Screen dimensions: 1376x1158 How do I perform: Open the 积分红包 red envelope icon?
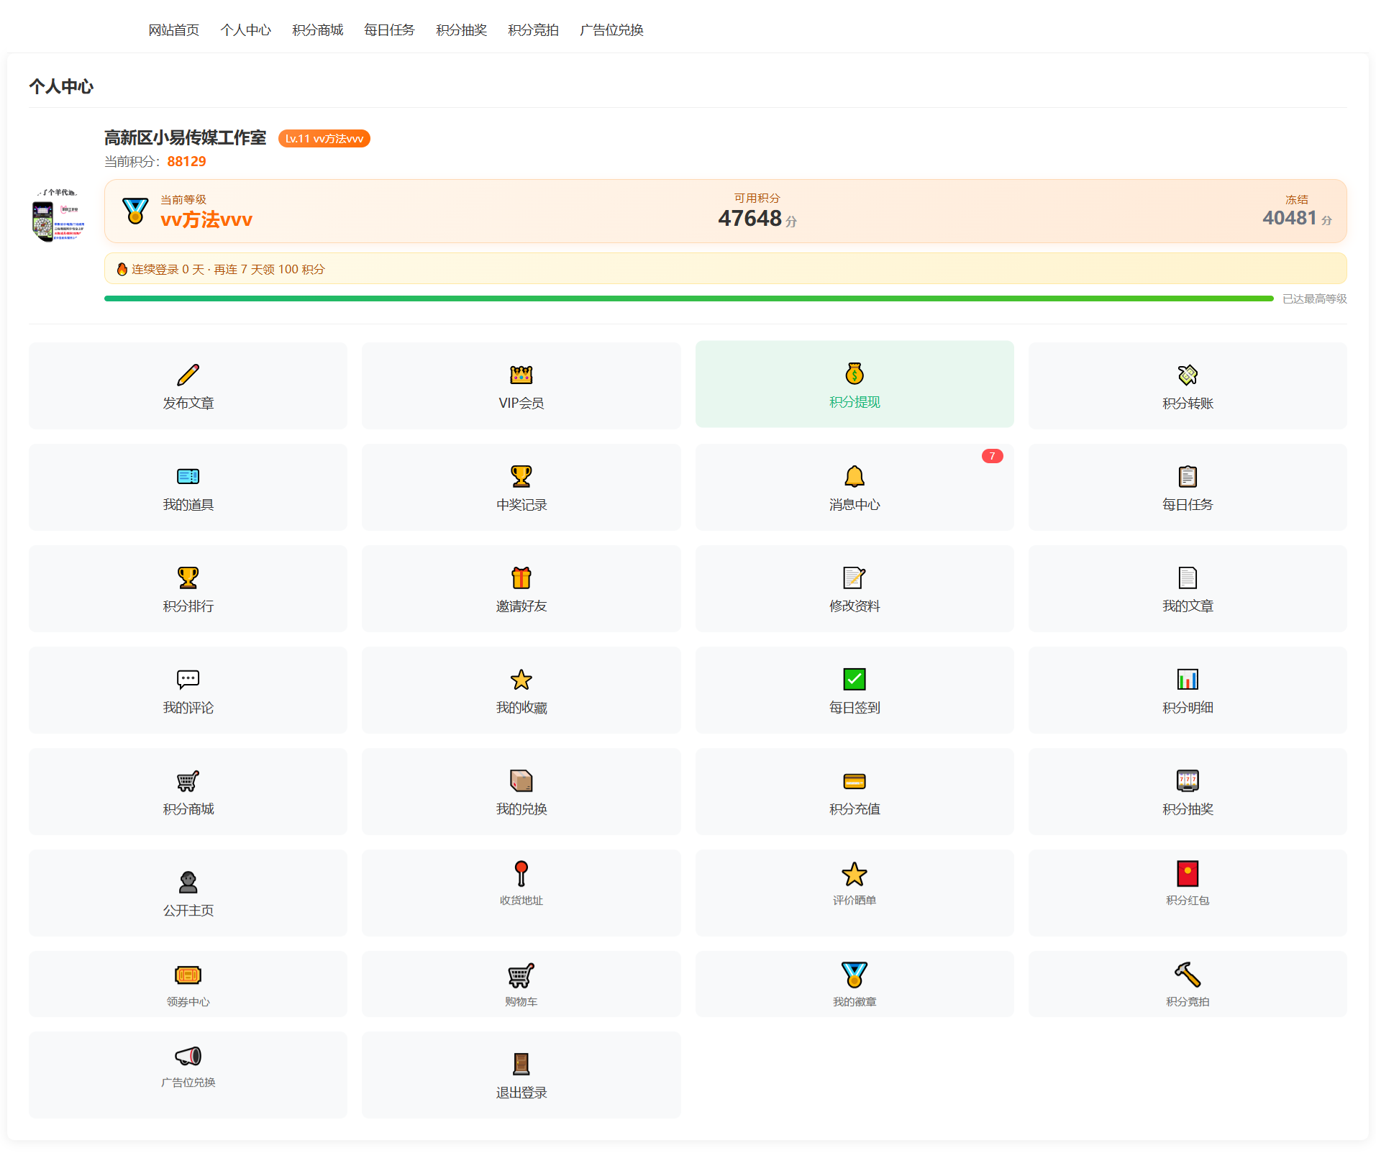coord(1188,873)
